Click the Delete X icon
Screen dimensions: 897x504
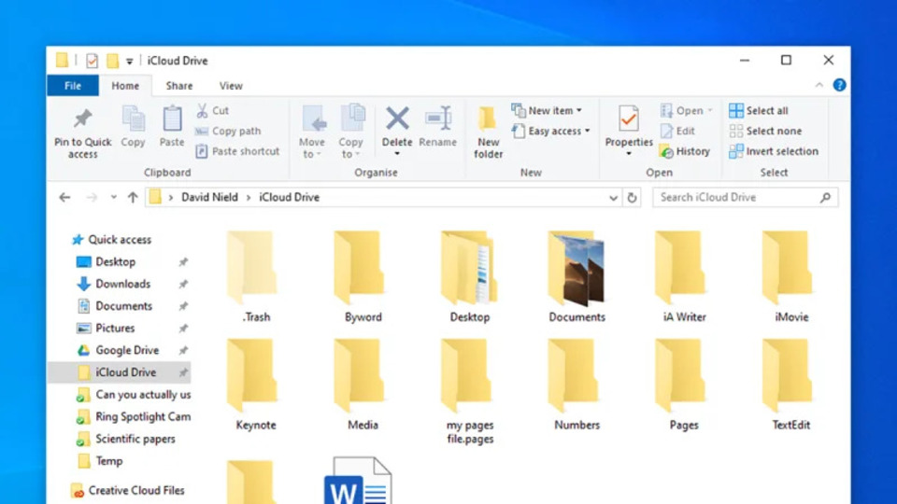397,119
